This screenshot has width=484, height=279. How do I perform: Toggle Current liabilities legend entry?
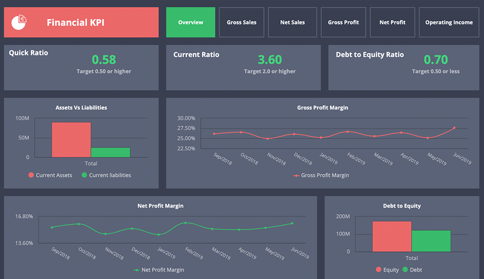point(106,175)
